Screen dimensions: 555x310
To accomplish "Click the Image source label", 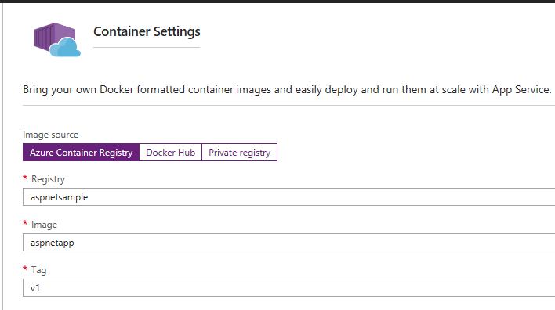I will point(51,135).
